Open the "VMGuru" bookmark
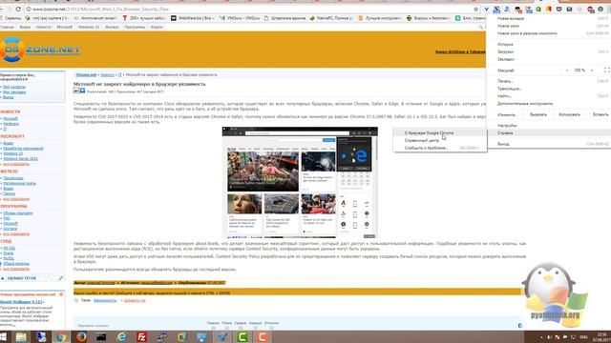 click(240, 18)
